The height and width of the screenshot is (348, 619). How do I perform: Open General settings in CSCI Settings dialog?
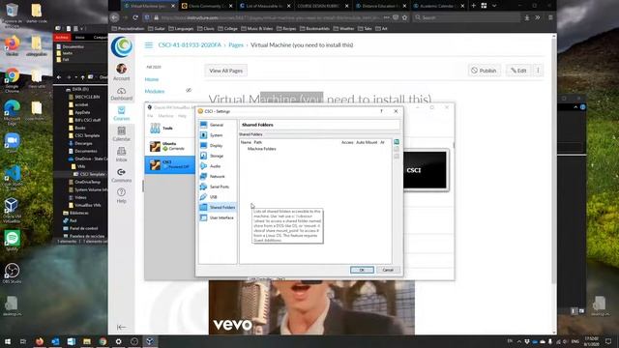click(217, 125)
